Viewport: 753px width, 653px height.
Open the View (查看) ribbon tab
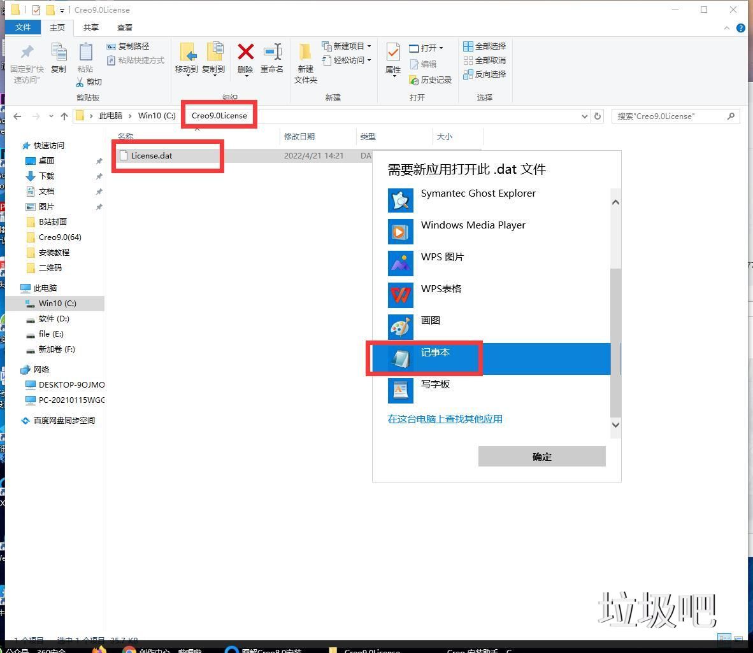(x=125, y=27)
